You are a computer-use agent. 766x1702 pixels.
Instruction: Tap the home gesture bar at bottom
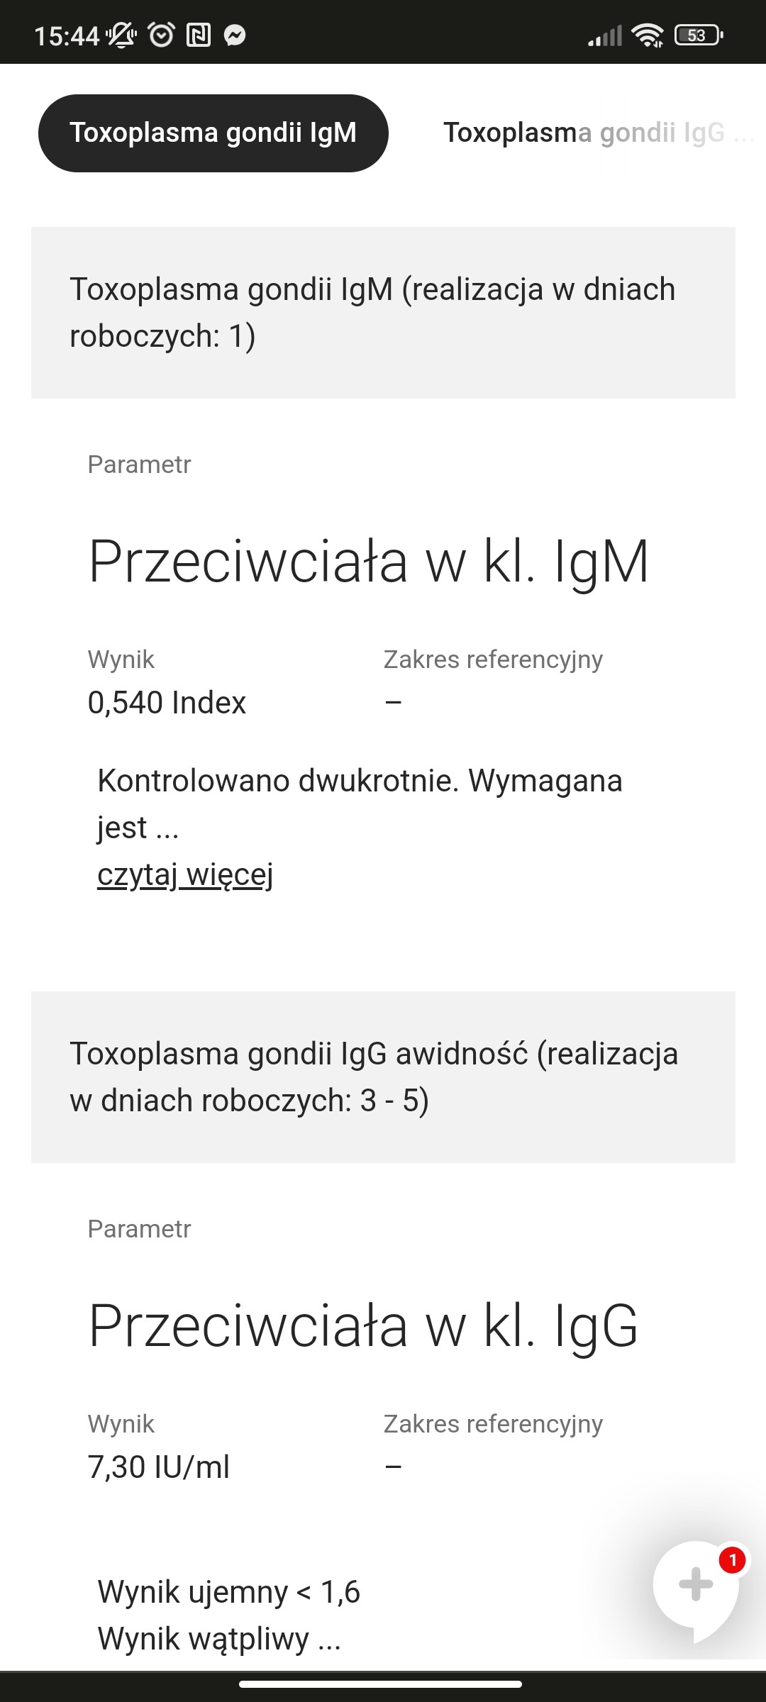[381, 1684]
